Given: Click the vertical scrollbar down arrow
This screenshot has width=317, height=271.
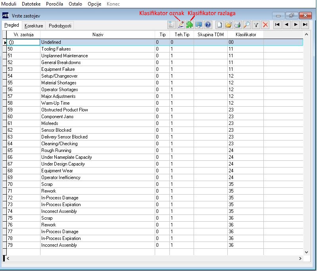Looking at the screenshot, I should pyautogui.click(x=306, y=252).
